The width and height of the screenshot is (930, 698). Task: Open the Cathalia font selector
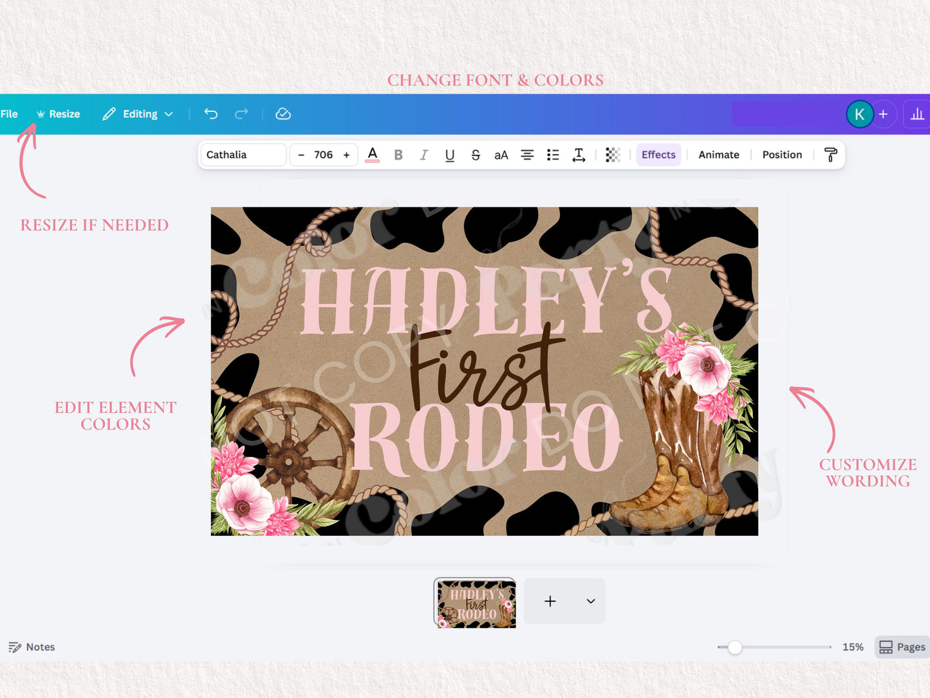(243, 155)
